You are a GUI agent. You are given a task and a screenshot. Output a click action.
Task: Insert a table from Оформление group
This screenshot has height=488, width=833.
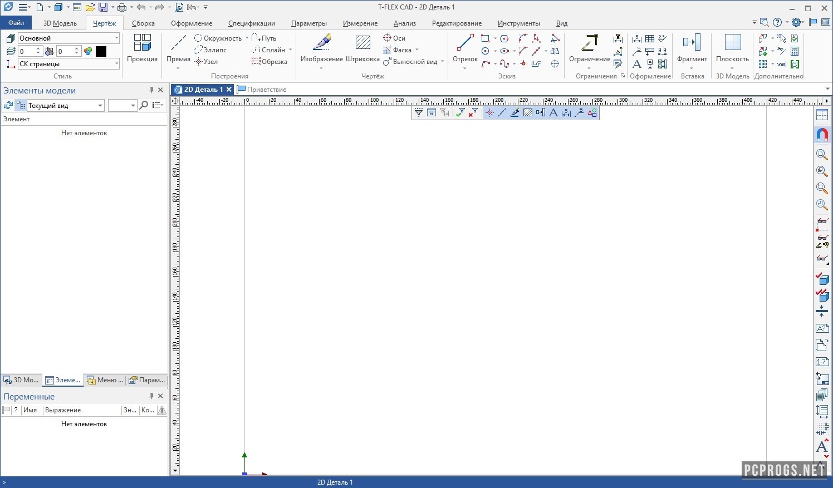tap(650, 38)
